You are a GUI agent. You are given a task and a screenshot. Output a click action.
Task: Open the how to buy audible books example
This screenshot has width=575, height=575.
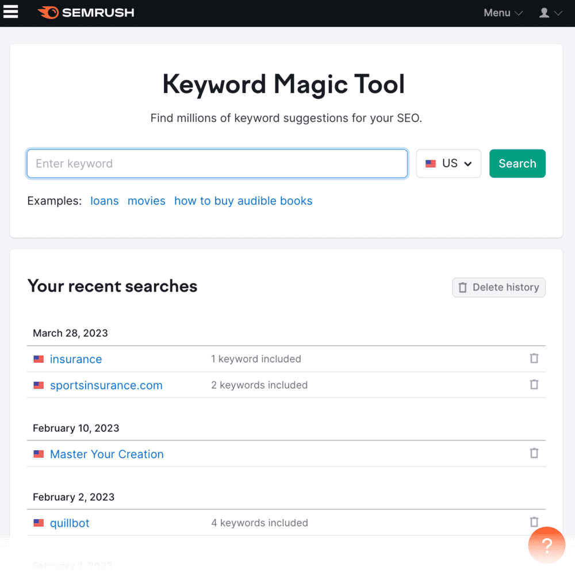coord(243,201)
